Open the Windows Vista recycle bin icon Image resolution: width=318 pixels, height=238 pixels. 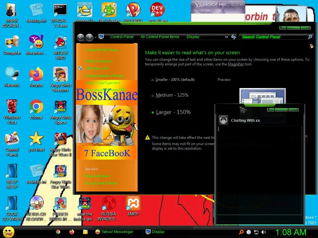[12, 112]
